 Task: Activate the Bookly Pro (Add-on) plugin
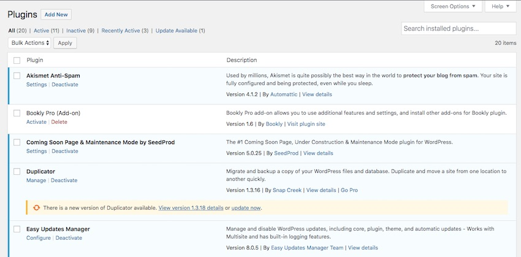37,122
